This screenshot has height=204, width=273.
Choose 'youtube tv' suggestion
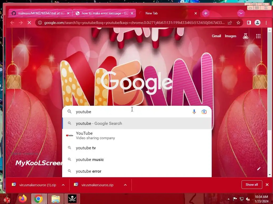click(137, 148)
